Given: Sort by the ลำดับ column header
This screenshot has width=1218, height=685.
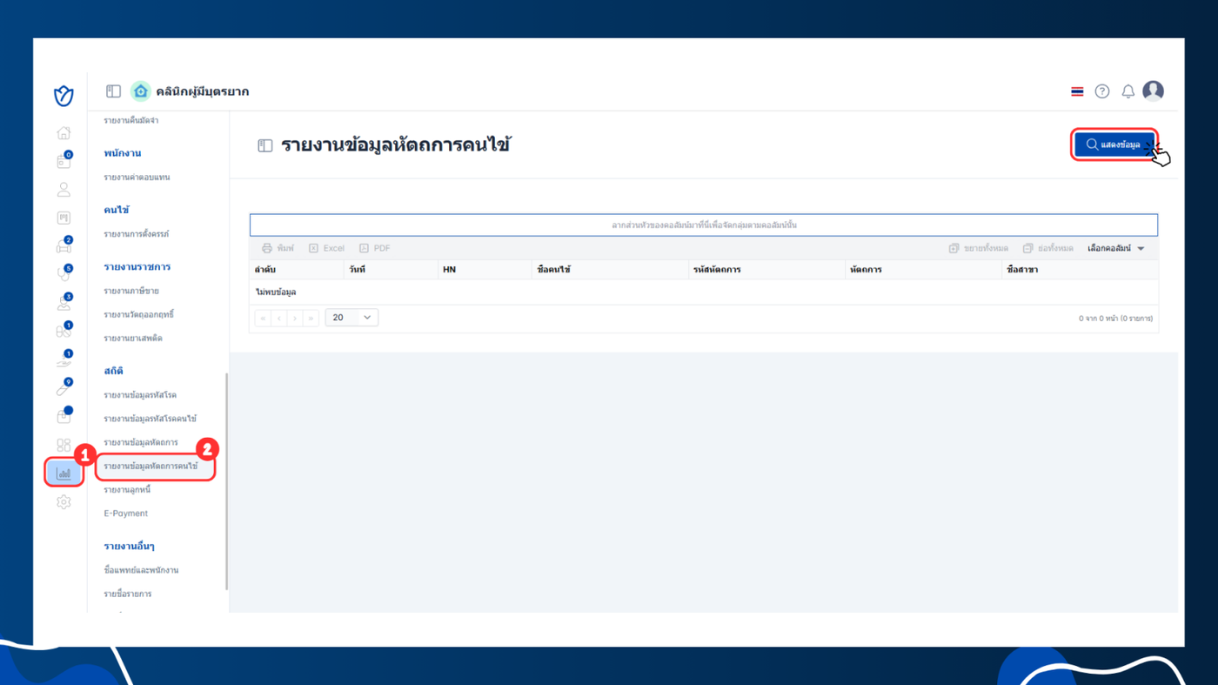Looking at the screenshot, I should (295, 270).
